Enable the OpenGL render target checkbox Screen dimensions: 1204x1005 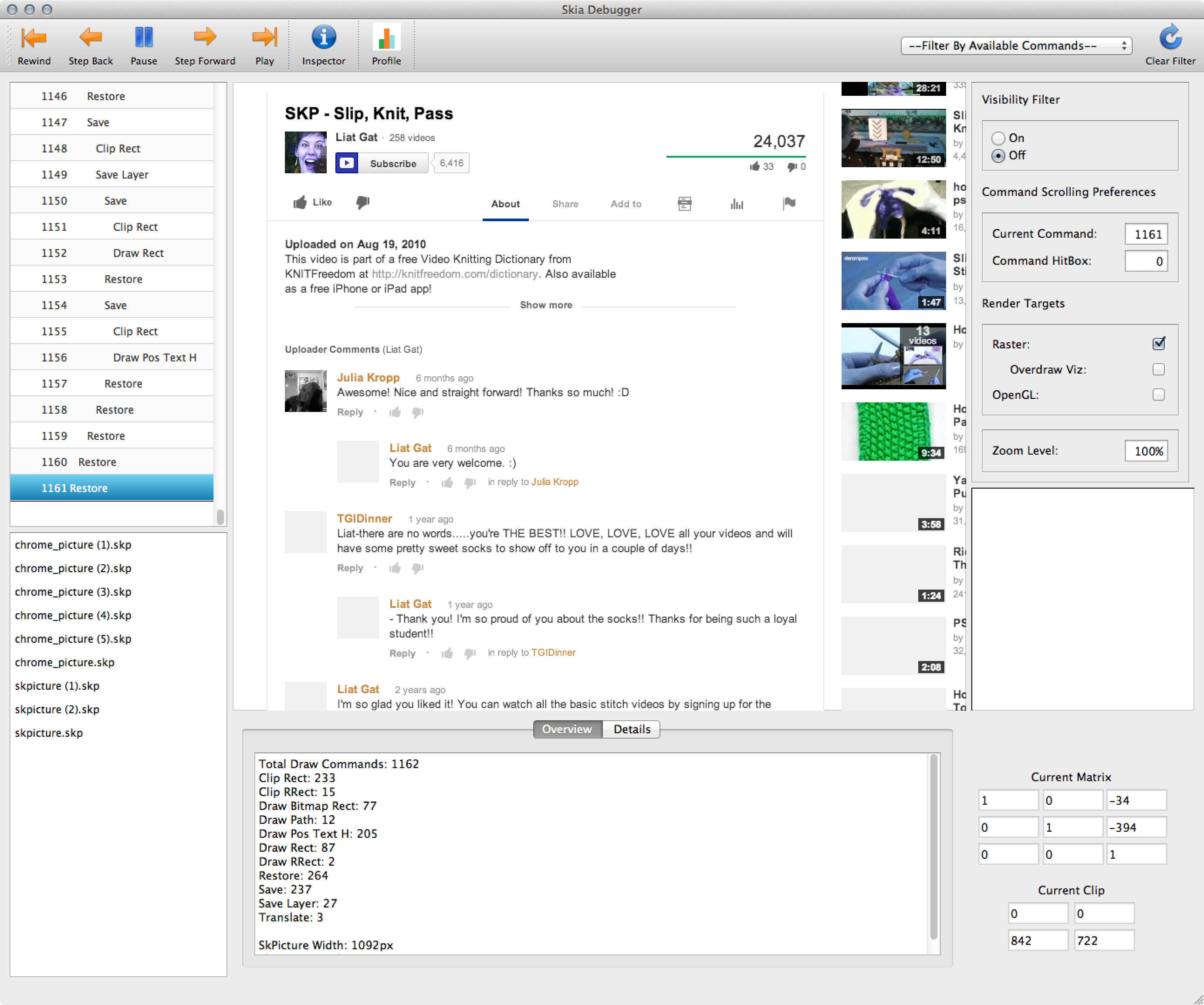1159,395
